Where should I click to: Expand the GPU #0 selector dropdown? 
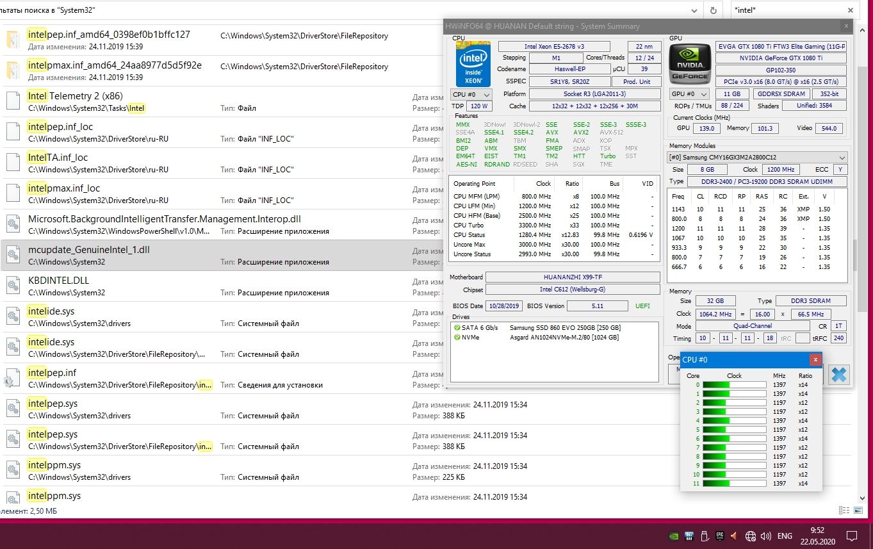[689, 94]
